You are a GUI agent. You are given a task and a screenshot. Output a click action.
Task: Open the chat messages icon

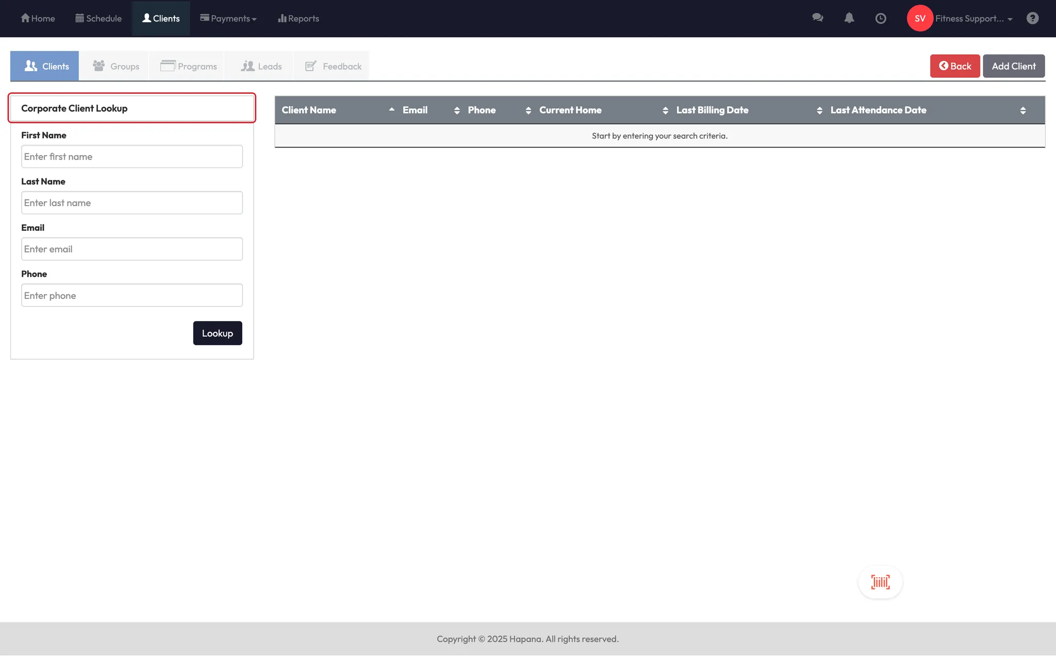tap(817, 18)
